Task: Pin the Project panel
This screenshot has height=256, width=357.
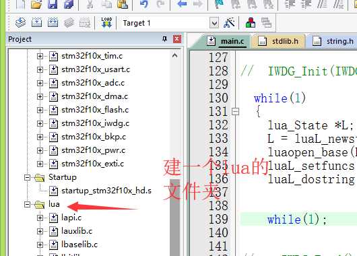Action: [165, 39]
